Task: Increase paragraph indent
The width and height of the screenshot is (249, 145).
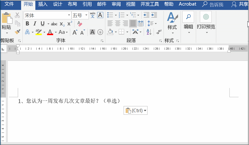Action: coord(154,15)
